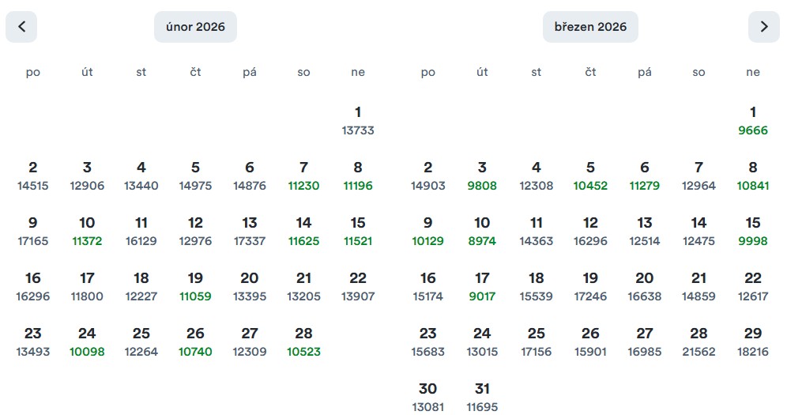Screen dimensions: 787x415
Task: Select March 1 priced 9666
Action: 753,120
